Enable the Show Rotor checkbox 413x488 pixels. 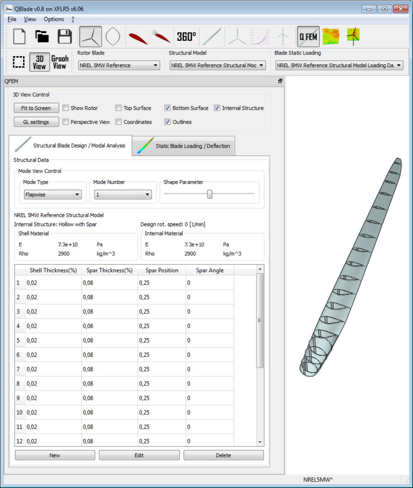pos(66,108)
